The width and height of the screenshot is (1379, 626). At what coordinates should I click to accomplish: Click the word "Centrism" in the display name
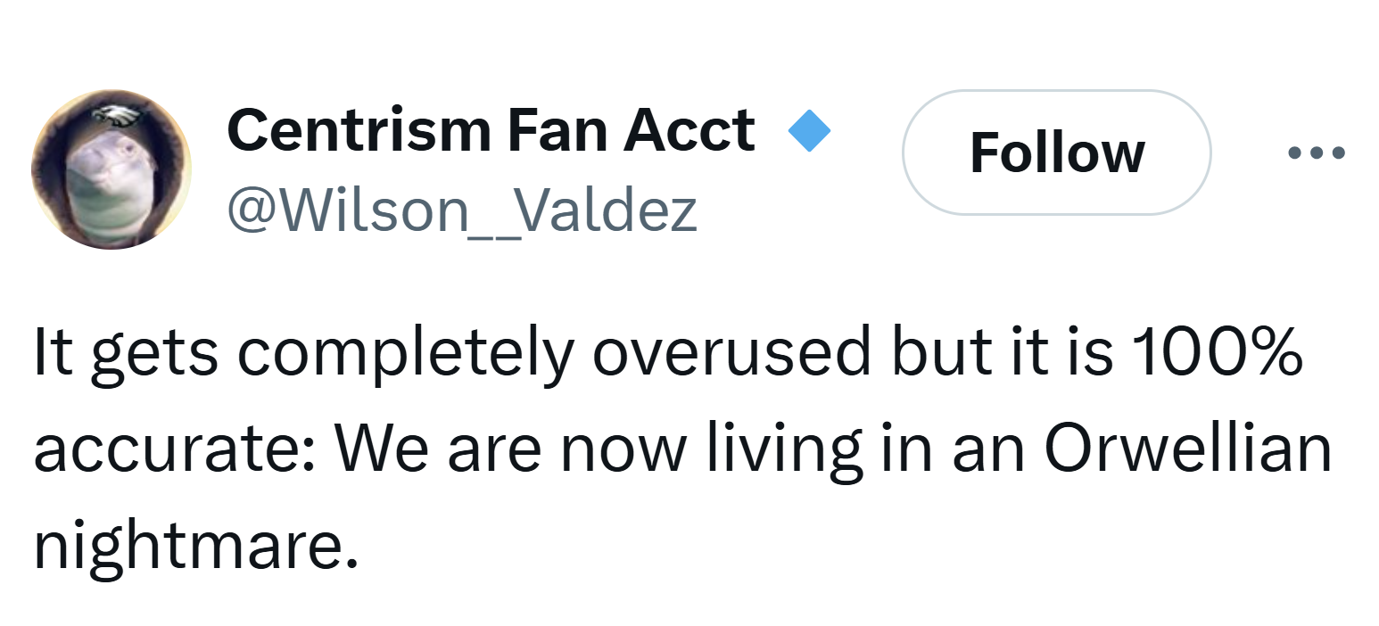coord(360,130)
